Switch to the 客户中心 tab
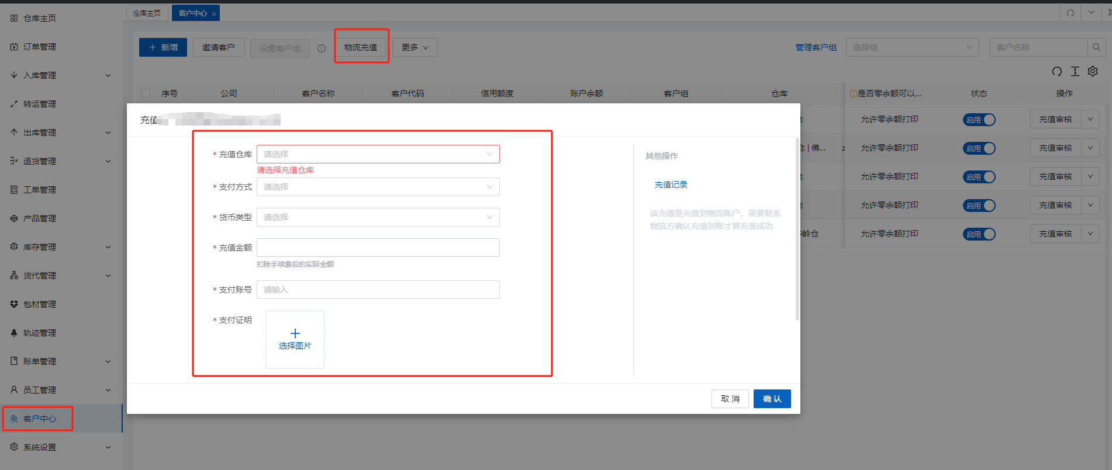This screenshot has height=470, width=1112. click(196, 13)
